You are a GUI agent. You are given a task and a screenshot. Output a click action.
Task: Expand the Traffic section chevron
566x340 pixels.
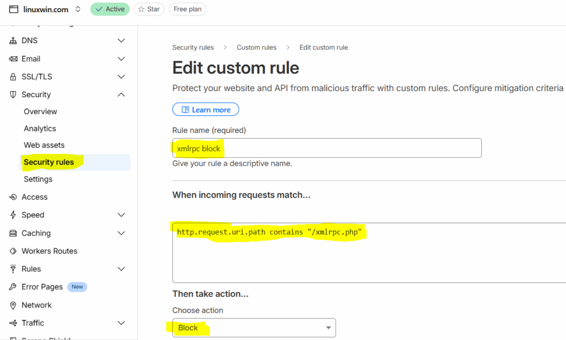[x=121, y=323]
